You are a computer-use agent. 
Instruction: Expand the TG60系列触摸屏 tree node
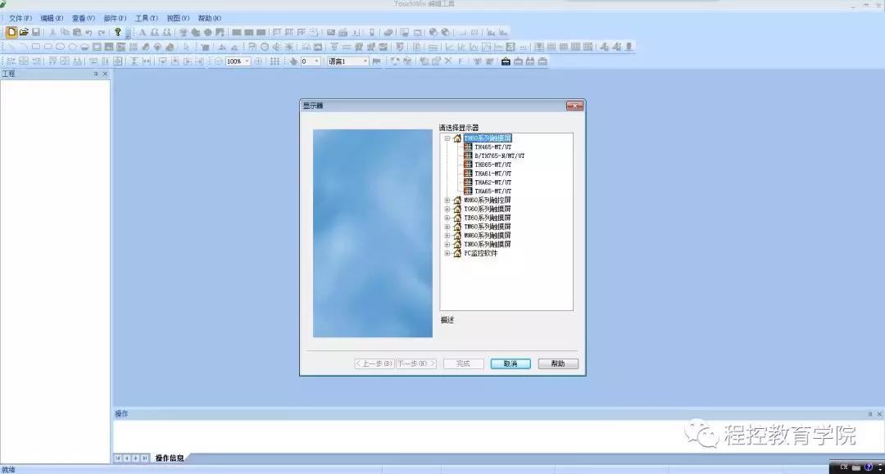[447, 210]
